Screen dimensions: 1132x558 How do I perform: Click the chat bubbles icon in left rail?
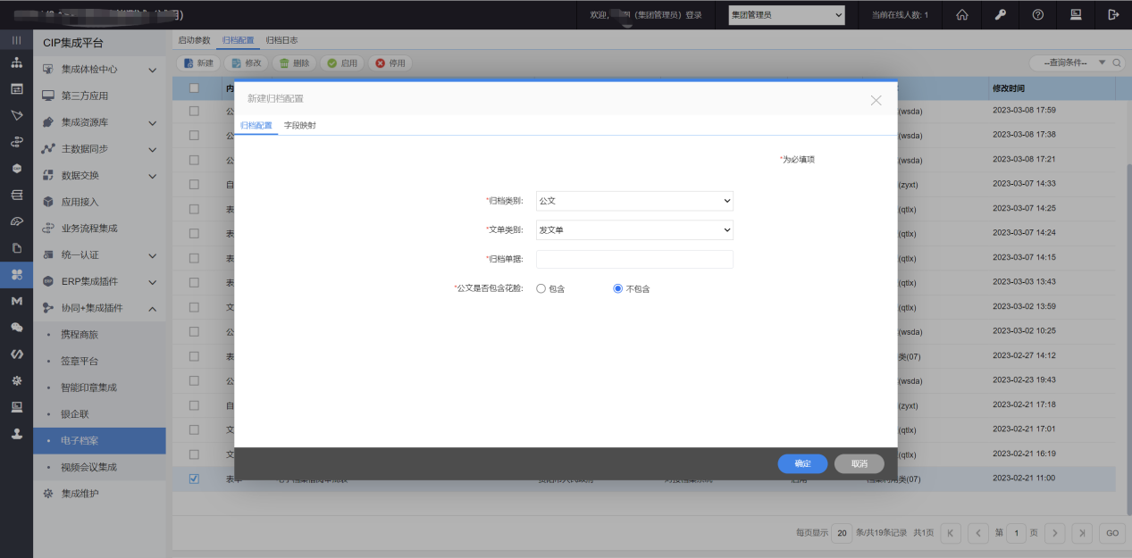tap(16, 328)
